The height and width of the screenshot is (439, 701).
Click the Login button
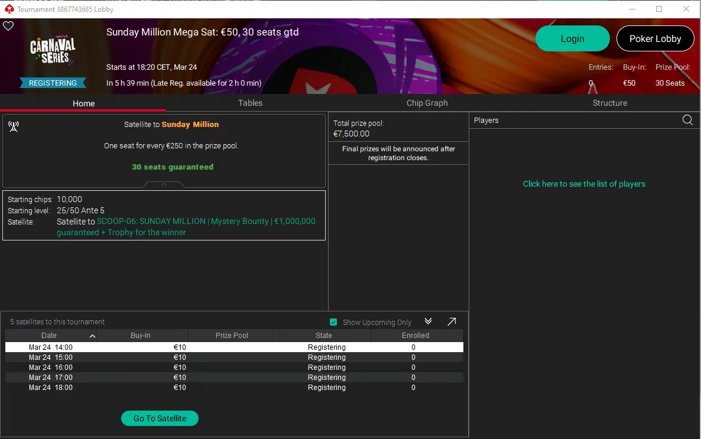pyautogui.click(x=572, y=38)
